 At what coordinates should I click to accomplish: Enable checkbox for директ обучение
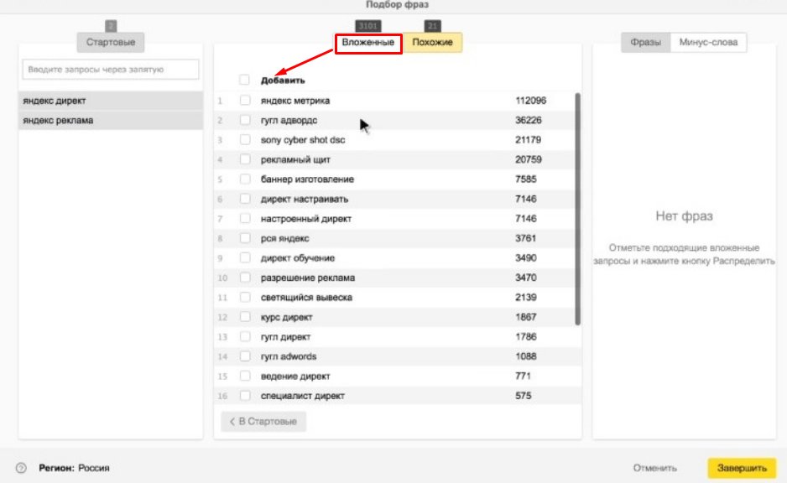coord(245,257)
